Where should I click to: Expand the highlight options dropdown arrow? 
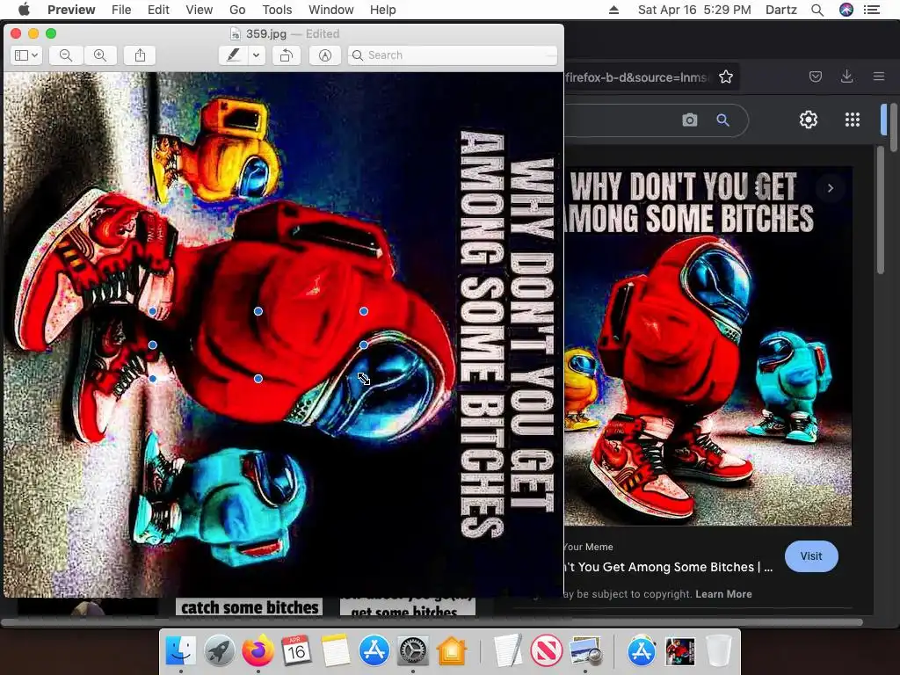coord(256,55)
